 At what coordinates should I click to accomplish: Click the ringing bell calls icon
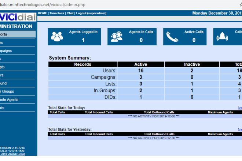(222, 37)
